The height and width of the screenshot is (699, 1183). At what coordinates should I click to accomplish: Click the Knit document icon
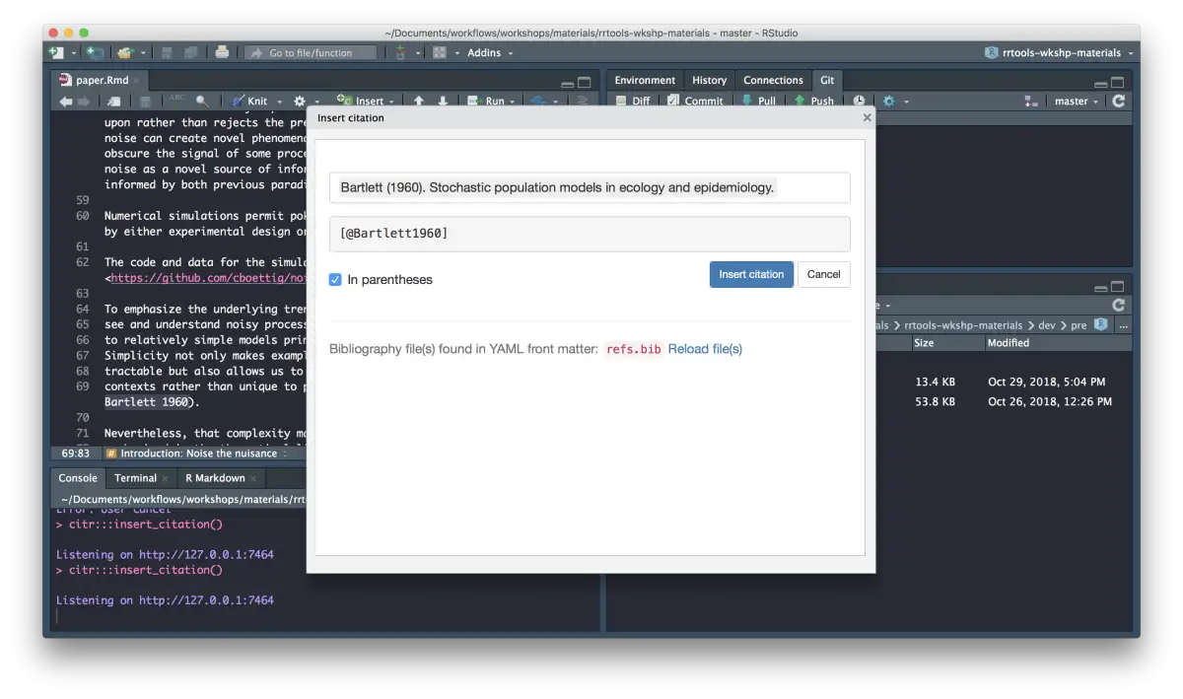point(238,101)
